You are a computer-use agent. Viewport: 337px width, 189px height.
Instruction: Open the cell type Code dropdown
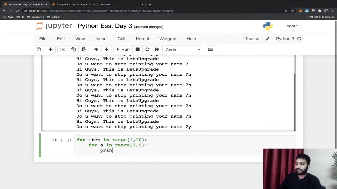[183, 50]
